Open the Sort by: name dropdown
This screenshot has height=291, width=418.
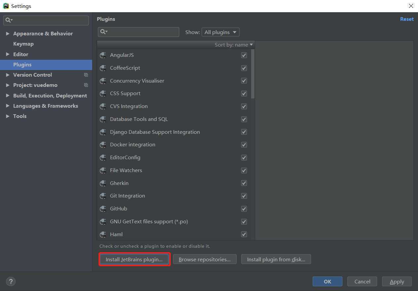coord(234,45)
